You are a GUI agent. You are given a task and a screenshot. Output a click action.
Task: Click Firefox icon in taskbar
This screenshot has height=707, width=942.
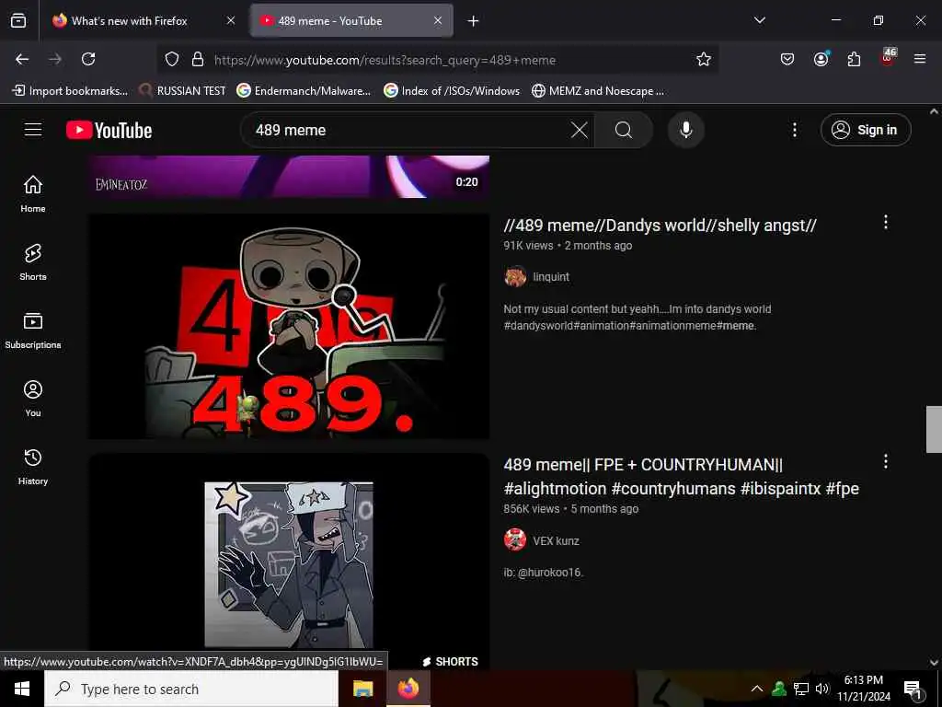408,689
